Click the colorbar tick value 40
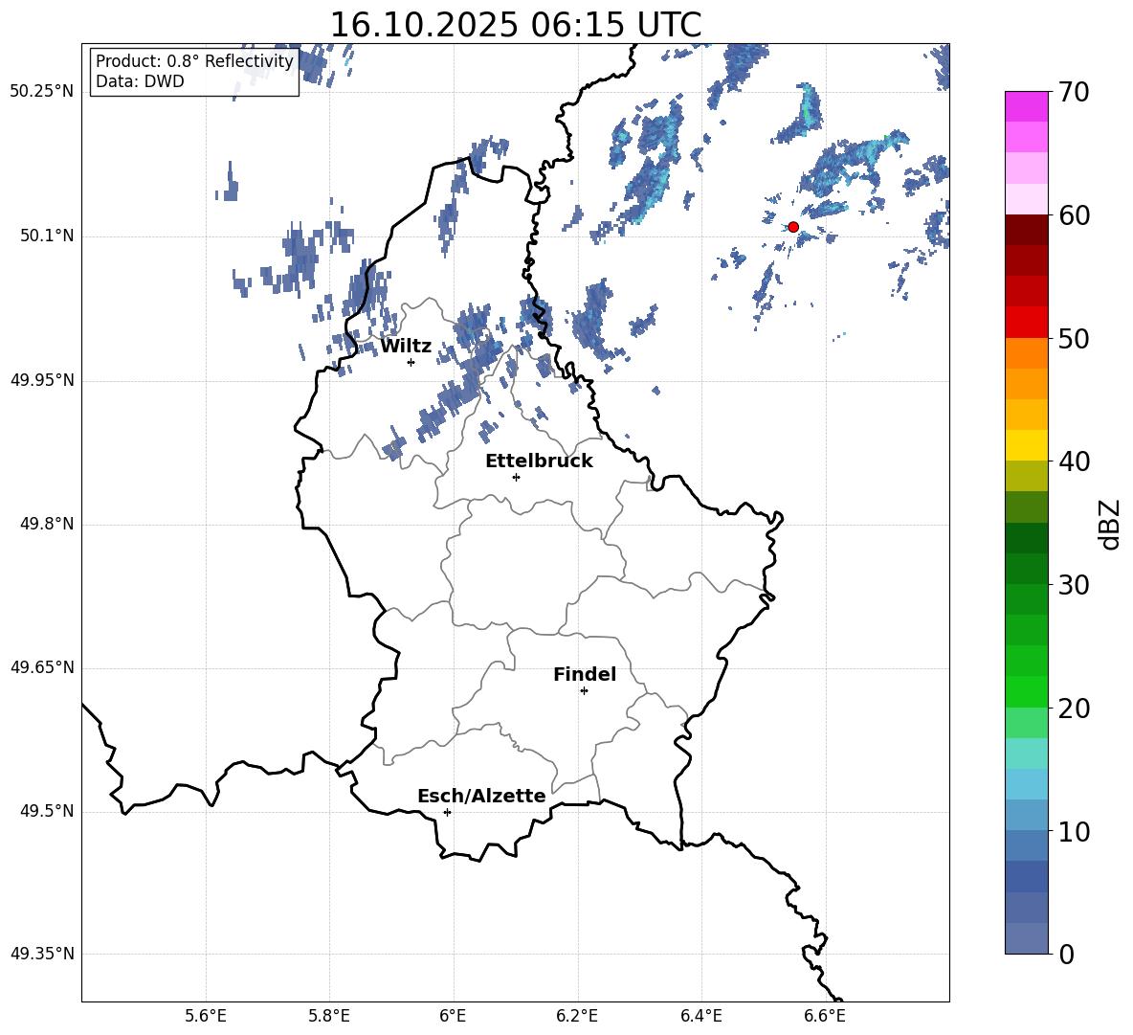Image resolution: width=1133 pixels, height=1035 pixels. [x=1074, y=461]
